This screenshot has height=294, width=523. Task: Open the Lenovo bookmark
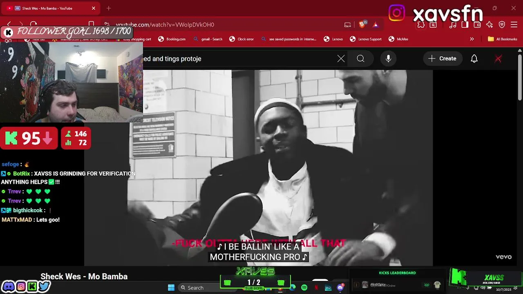pos(333,39)
